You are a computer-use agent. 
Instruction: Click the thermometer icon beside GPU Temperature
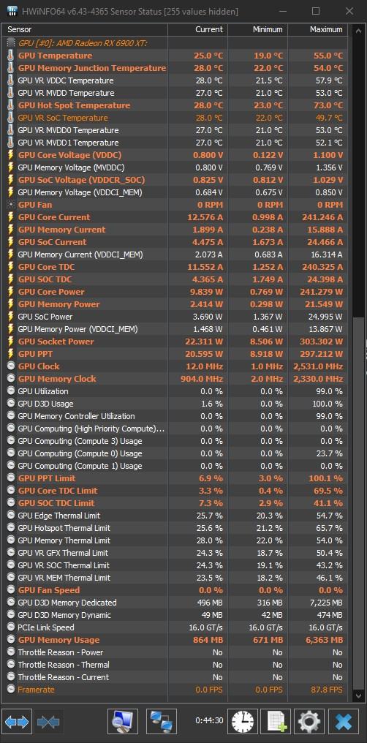coord(11,56)
